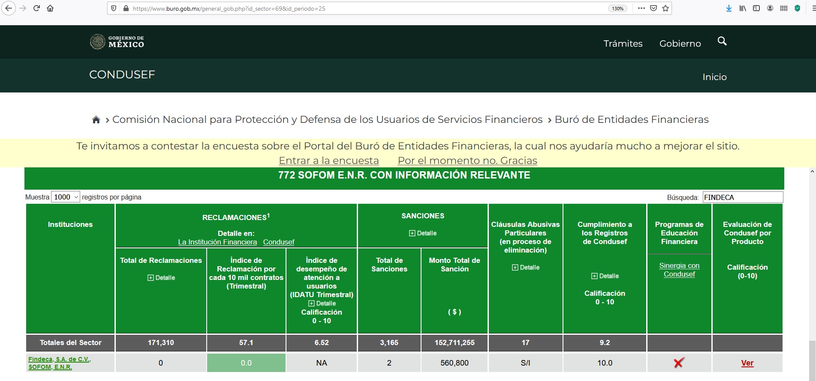
Task: Select sector total 171,310 cell
Action: [161, 343]
